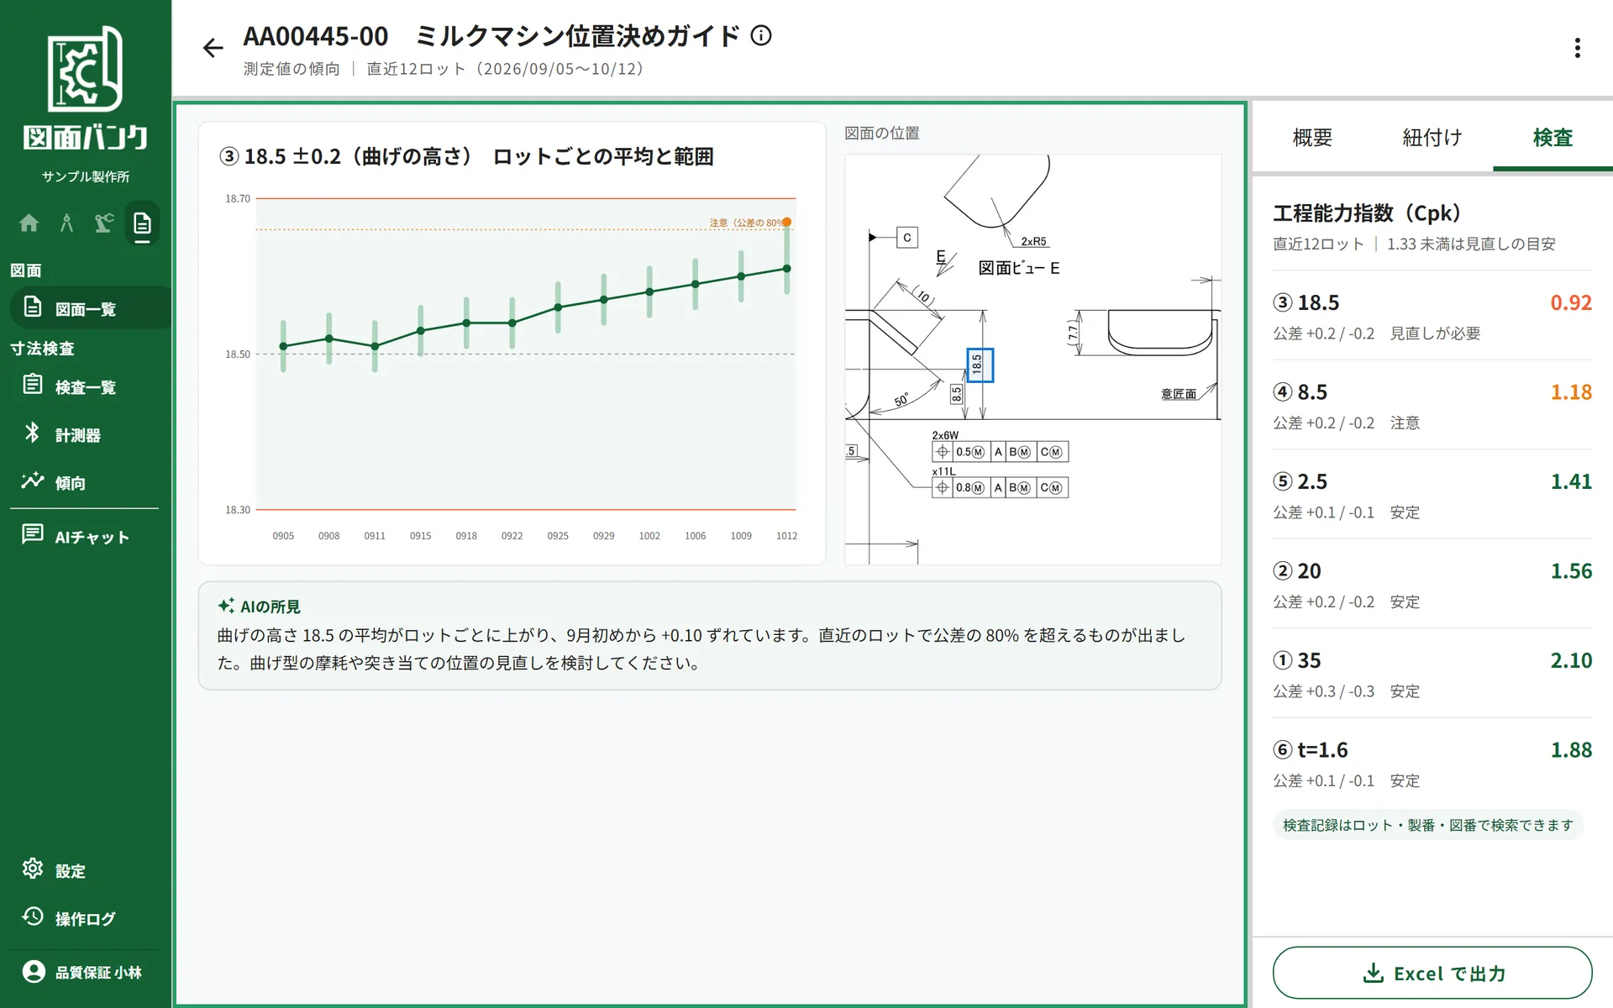
Task: Open 操作ログ history page
Action: (84, 918)
